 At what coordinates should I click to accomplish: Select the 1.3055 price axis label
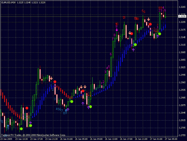click(x=182, y=60)
